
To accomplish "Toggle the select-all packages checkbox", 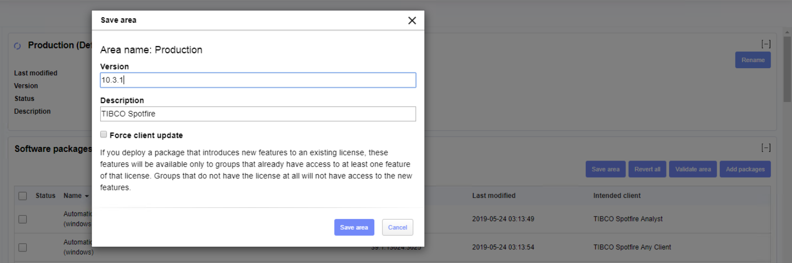I will pos(23,196).
